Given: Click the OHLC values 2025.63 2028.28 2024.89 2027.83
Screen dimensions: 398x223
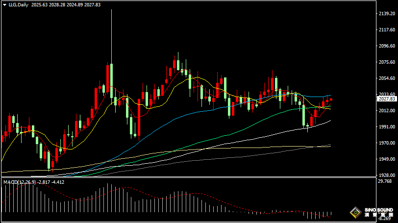Looking at the screenshot, I should click(66, 4).
